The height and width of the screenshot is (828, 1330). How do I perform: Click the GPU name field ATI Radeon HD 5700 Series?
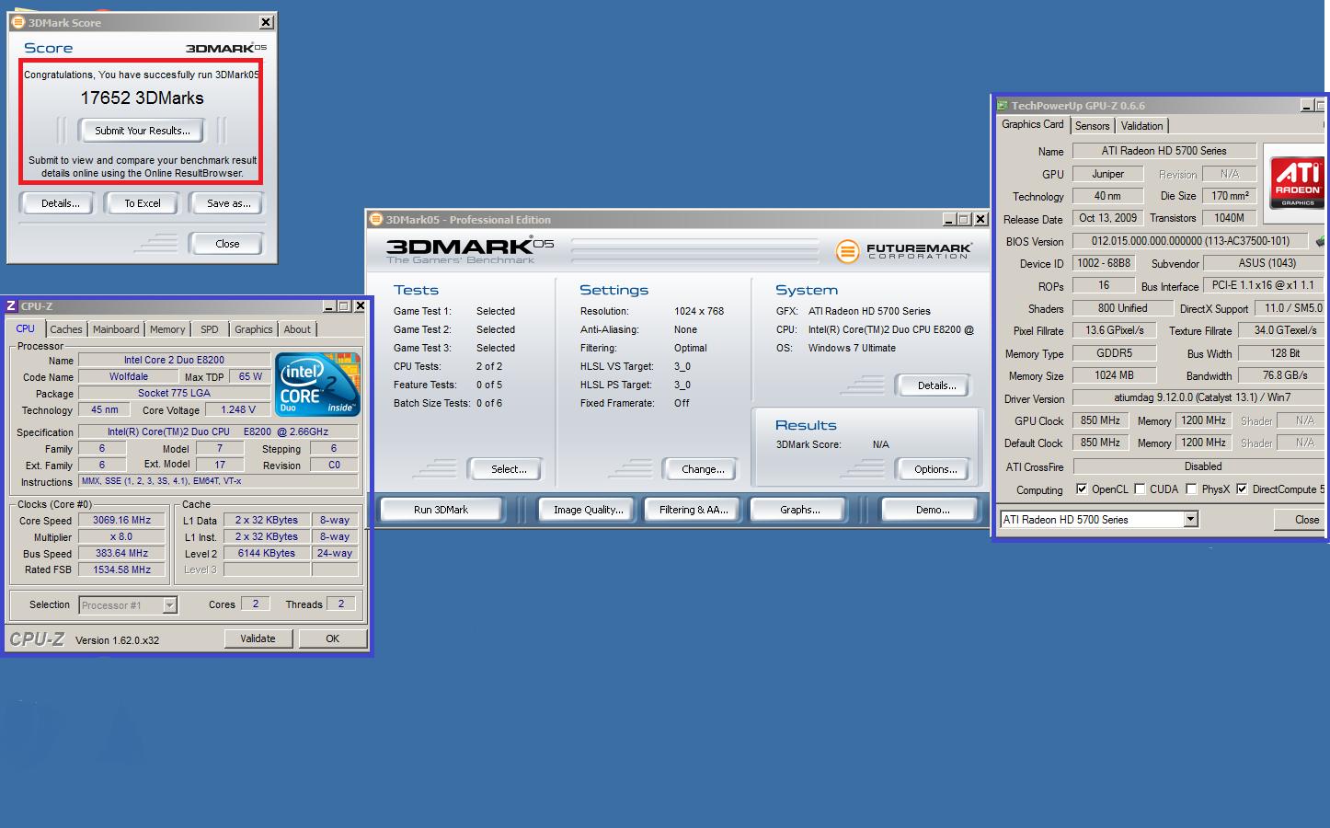click(x=1164, y=151)
